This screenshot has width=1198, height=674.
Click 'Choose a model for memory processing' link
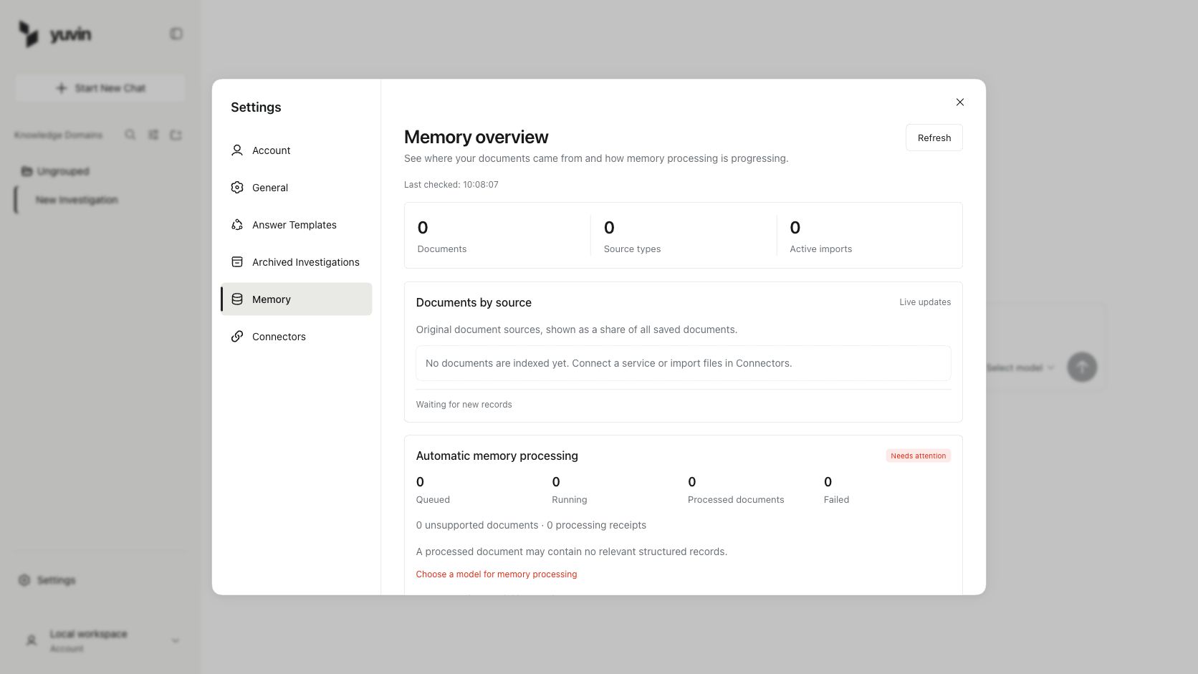pos(497,574)
